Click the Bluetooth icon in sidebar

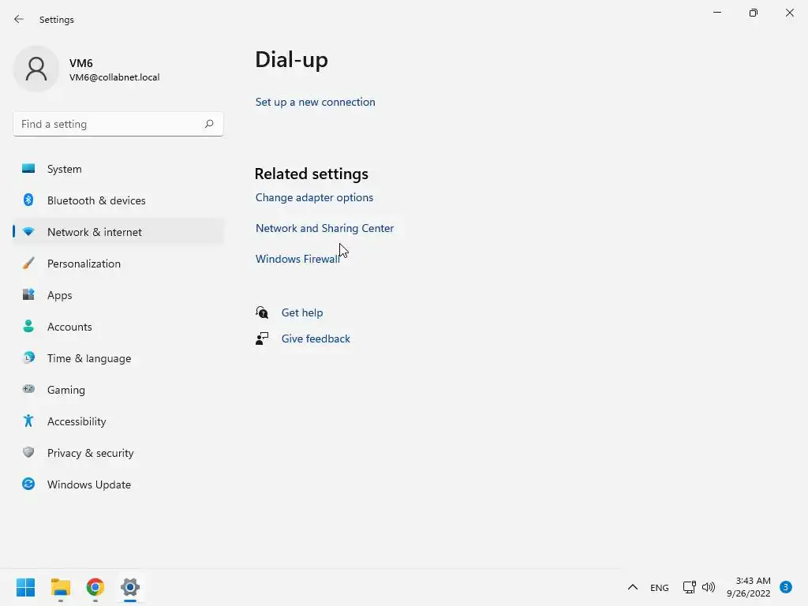coord(28,200)
